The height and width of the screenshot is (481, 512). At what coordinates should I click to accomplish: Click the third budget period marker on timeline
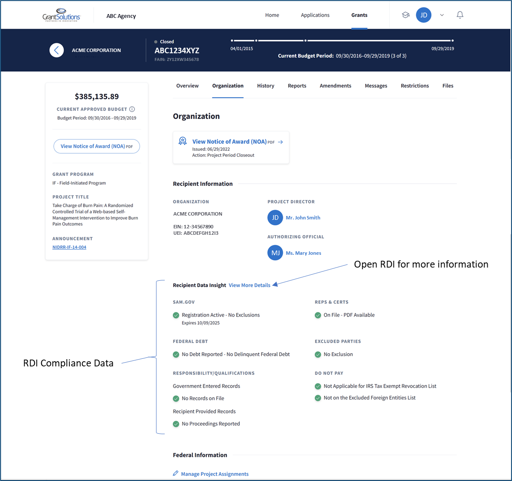point(305,41)
